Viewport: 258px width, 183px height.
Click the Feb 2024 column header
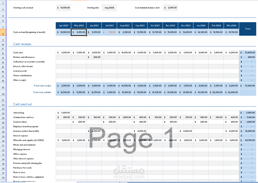click(216, 25)
